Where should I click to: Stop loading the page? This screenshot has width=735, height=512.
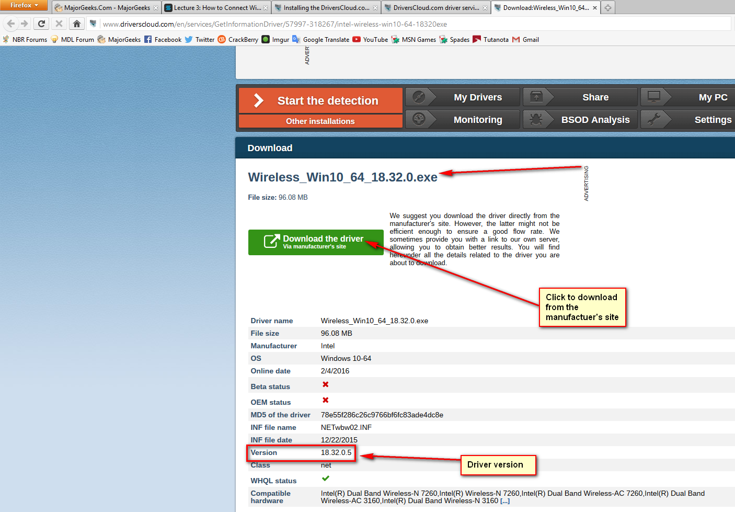59,24
